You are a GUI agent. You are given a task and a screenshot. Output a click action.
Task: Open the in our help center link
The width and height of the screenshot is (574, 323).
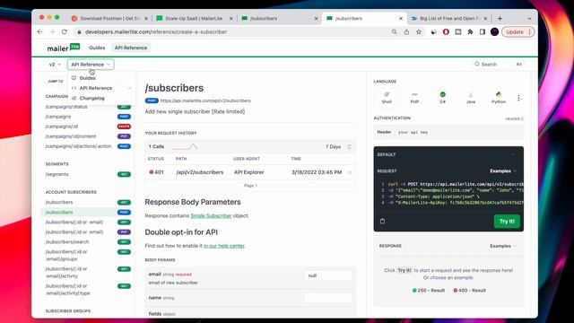tap(224, 246)
